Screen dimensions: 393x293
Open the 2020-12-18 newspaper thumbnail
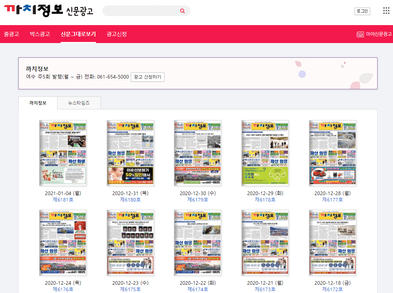[x=333, y=243]
